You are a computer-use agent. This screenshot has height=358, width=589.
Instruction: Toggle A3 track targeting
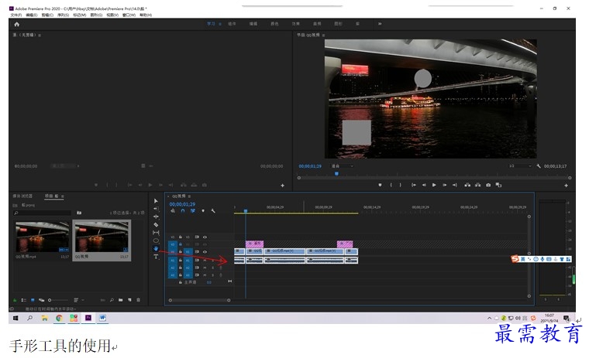tap(188, 275)
